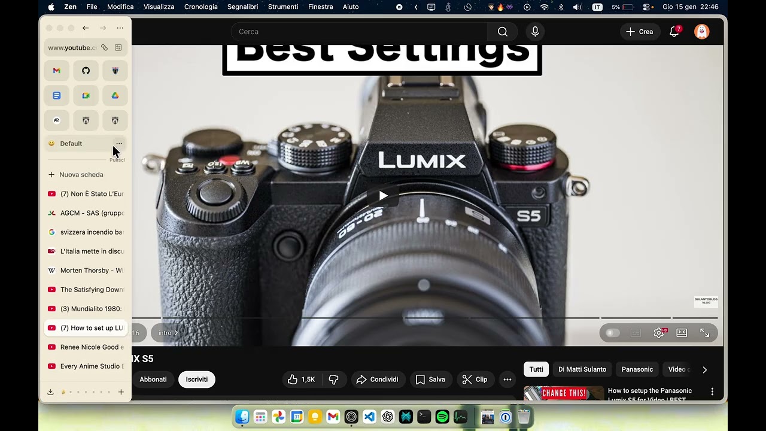Open Google Photos from the Dock

coord(278,417)
